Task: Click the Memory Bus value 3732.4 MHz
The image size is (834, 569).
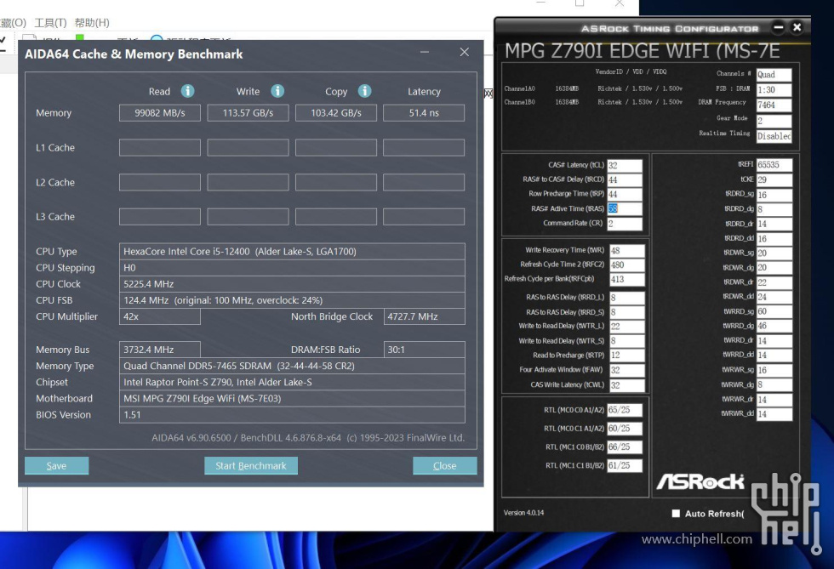Action: click(160, 350)
